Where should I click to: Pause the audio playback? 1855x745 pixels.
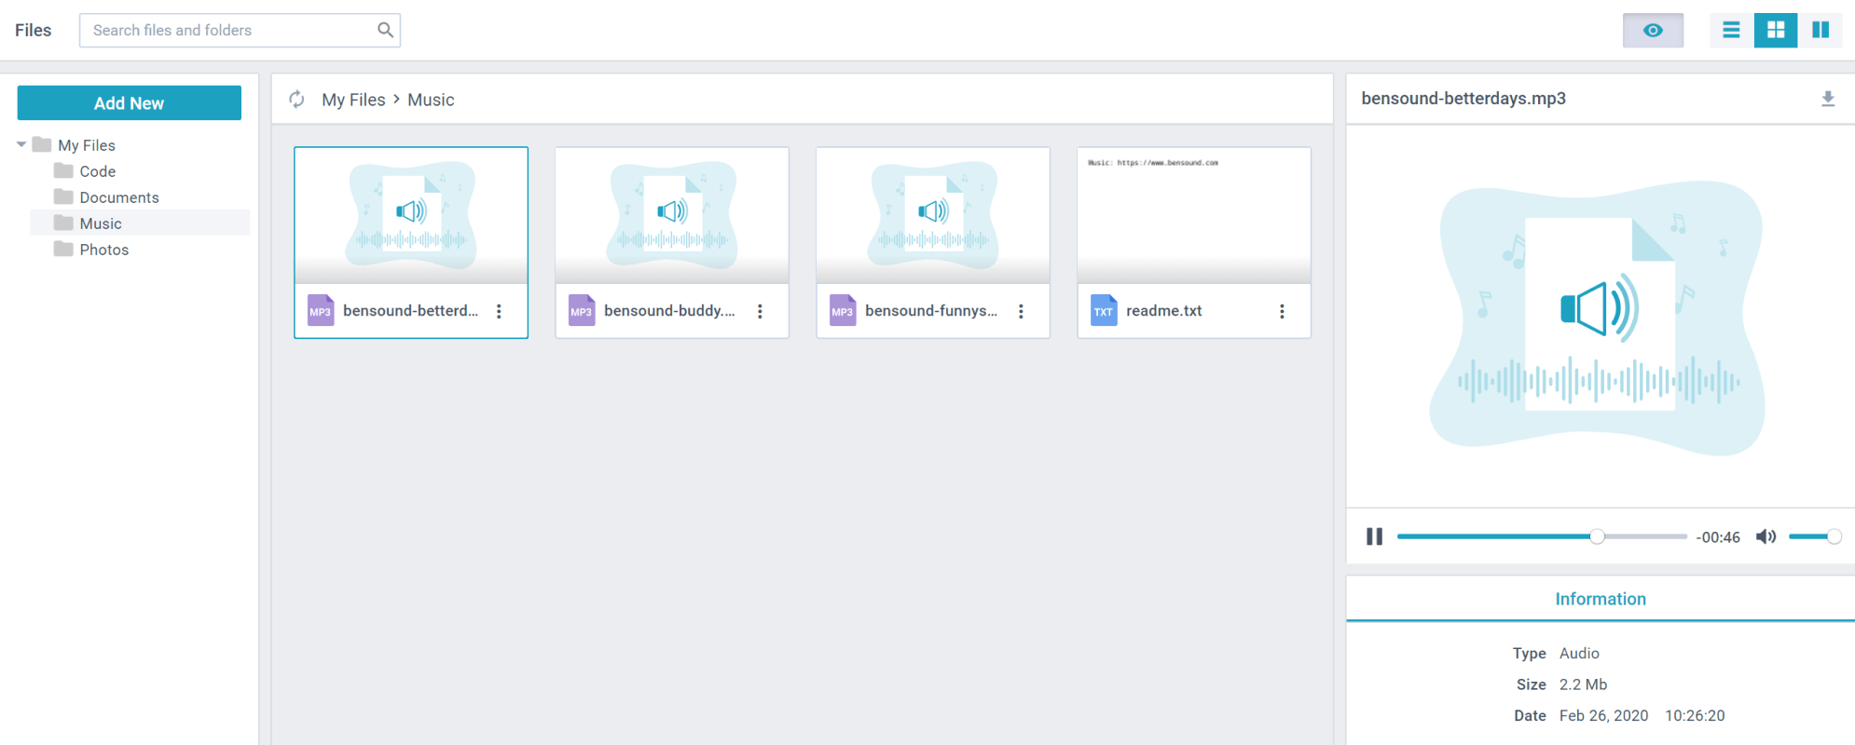1374,536
